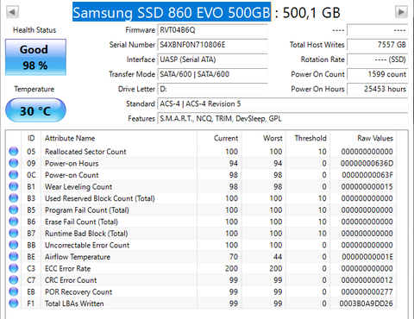Click status orb for Program Fail Count
This screenshot has height=319, width=414.
pyautogui.click(x=14, y=210)
